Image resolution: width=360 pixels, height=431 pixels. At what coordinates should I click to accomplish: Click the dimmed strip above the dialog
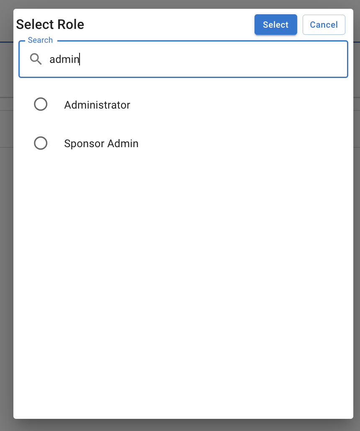[180, 4]
